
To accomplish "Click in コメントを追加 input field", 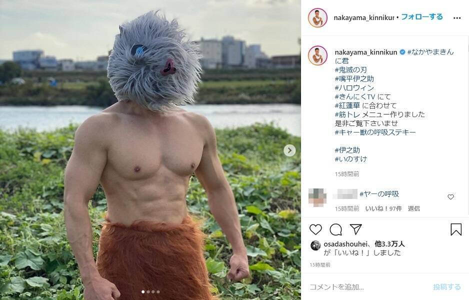I will coord(368,287).
